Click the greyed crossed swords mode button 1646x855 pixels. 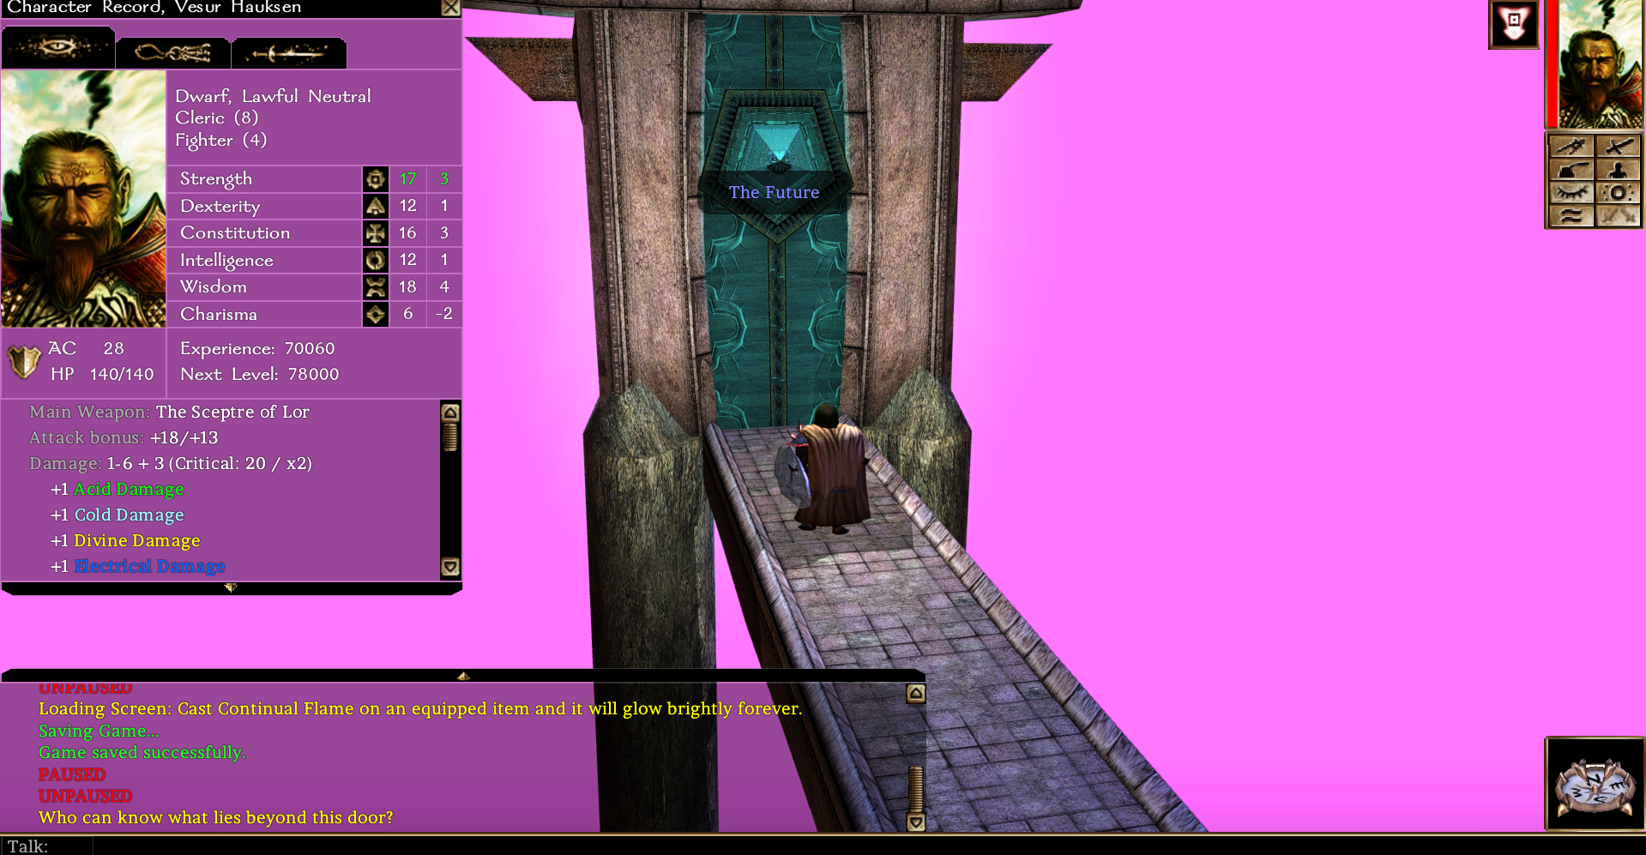click(1619, 216)
